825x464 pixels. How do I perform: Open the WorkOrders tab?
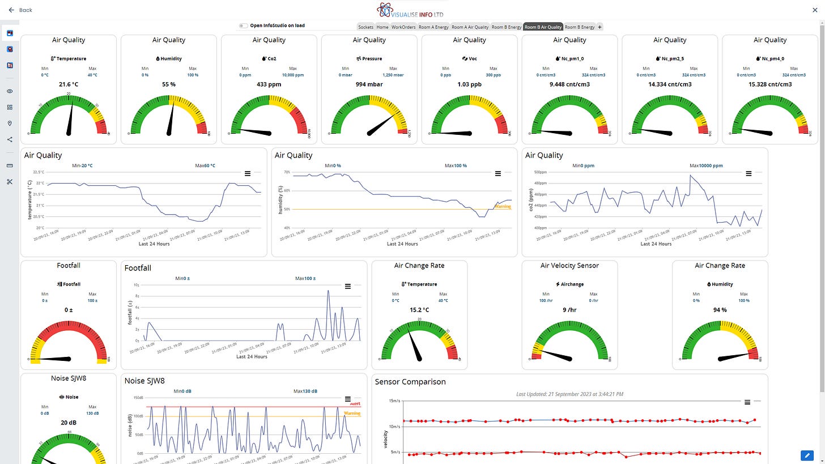pos(403,27)
